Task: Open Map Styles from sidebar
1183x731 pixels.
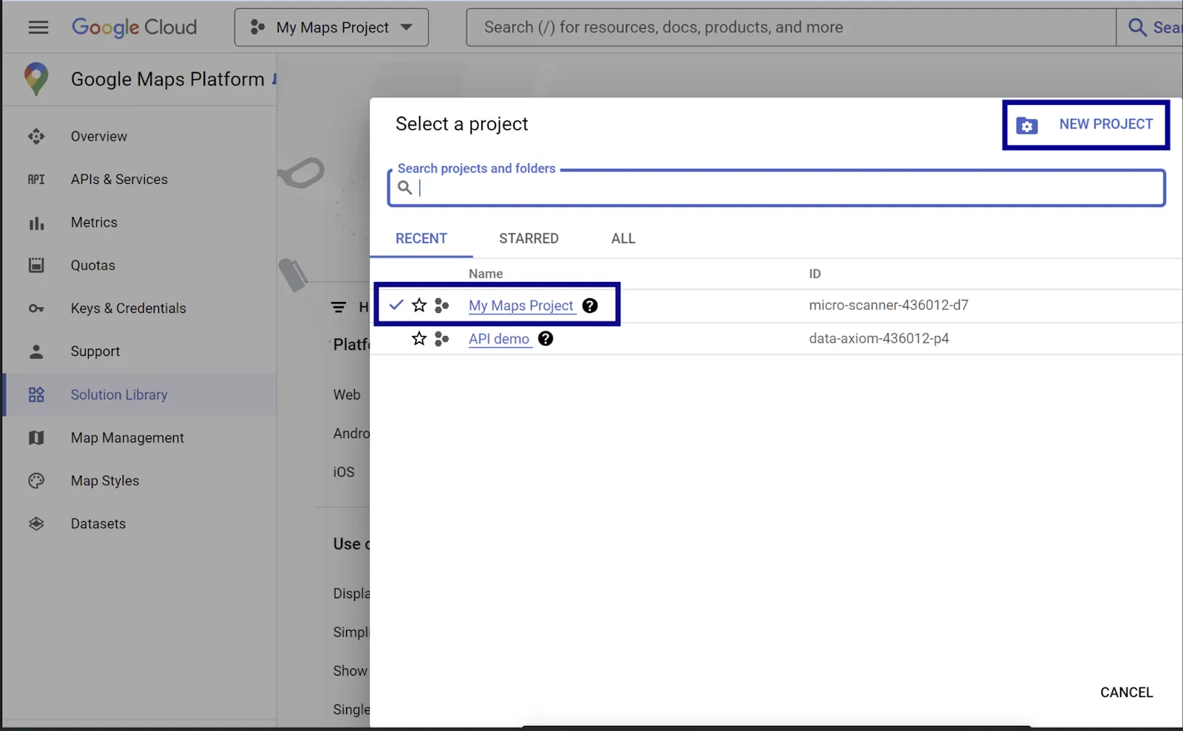Action: pos(105,481)
